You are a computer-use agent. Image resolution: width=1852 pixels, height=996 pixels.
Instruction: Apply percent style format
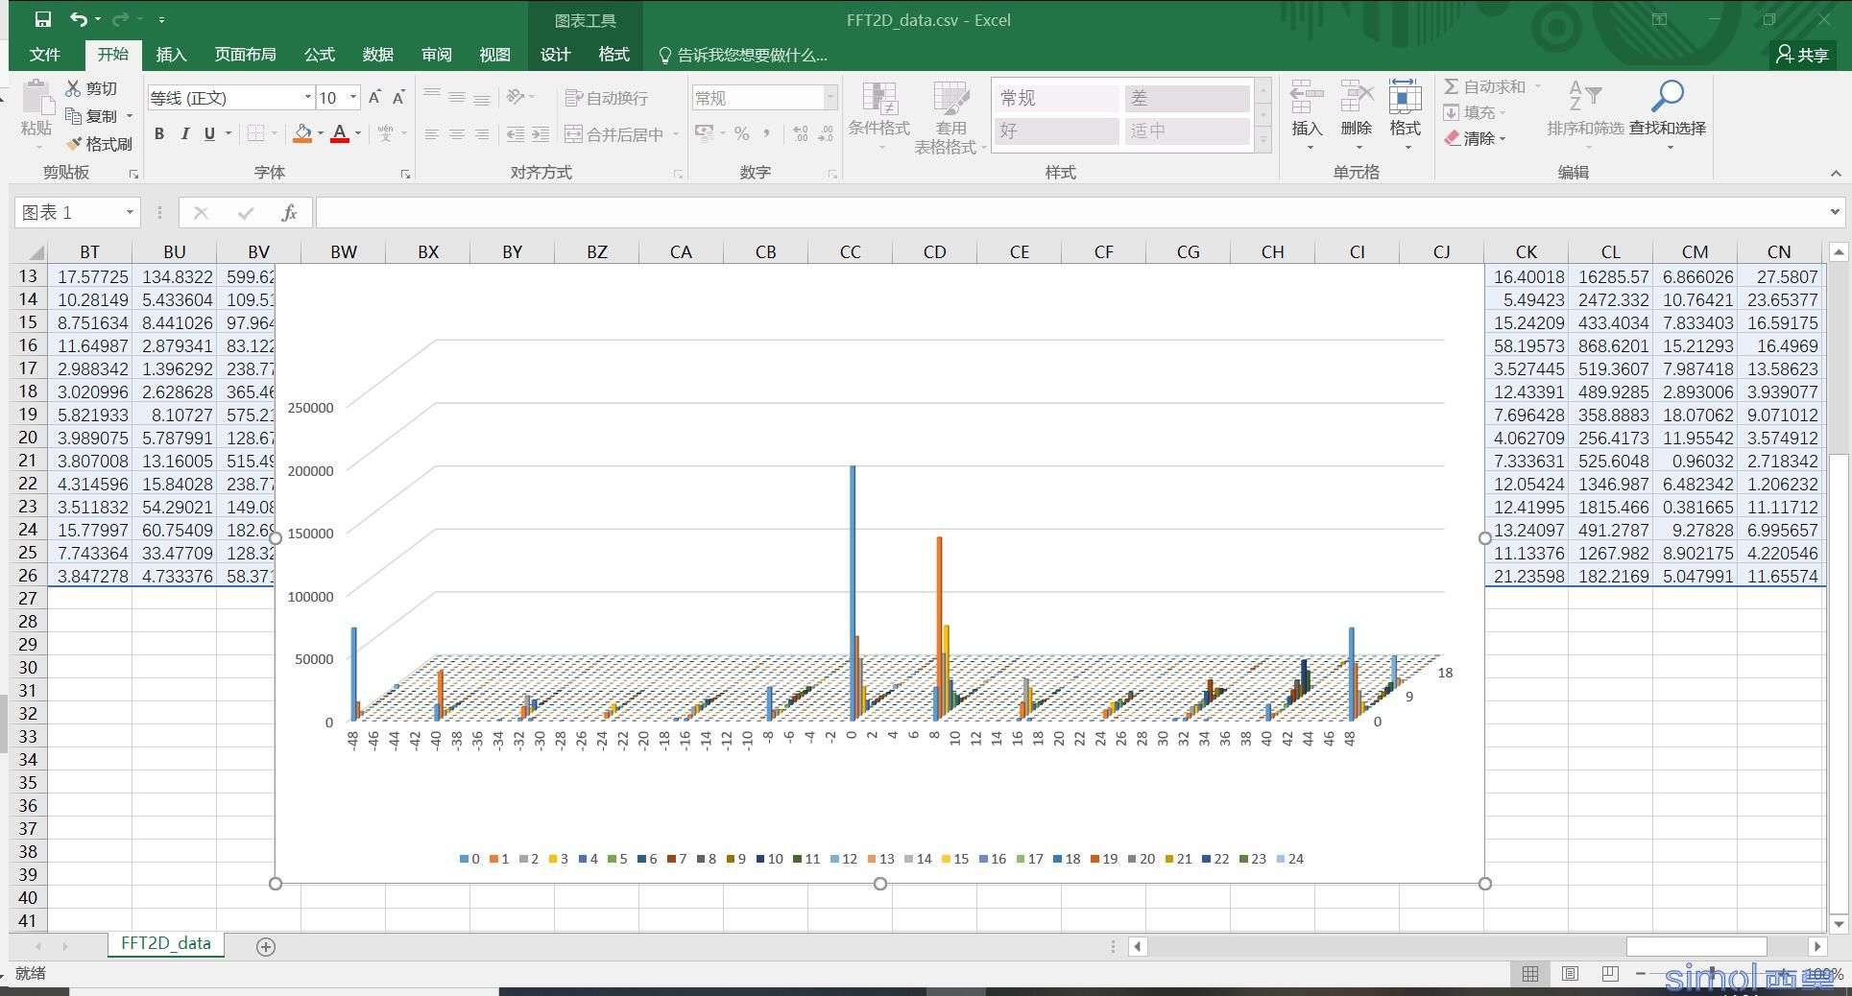pos(741,134)
